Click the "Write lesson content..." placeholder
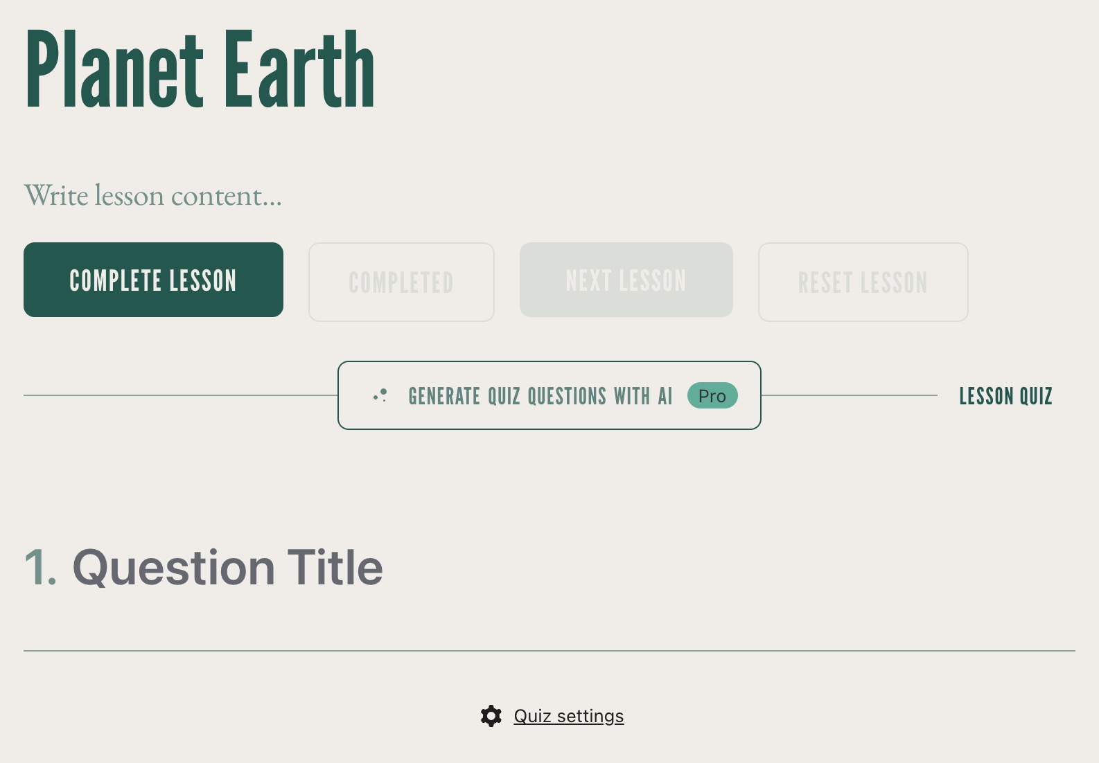 pyautogui.click(x=153, y=196)
